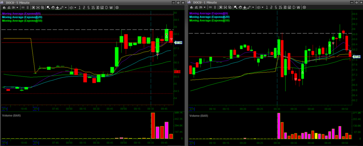Image resolution: width=363 pixels, height=146 pixels.
Task: Select the arrow pointer tool in 5 Minute chart
Action: pos(48,7)
